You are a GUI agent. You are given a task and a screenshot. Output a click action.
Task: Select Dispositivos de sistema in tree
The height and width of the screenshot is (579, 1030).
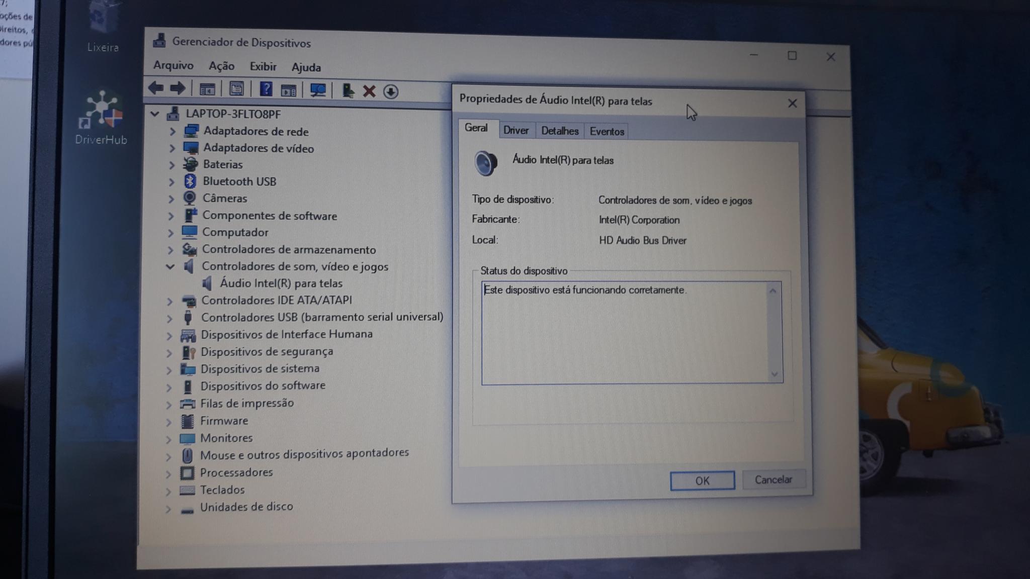(x=260, y=369)
